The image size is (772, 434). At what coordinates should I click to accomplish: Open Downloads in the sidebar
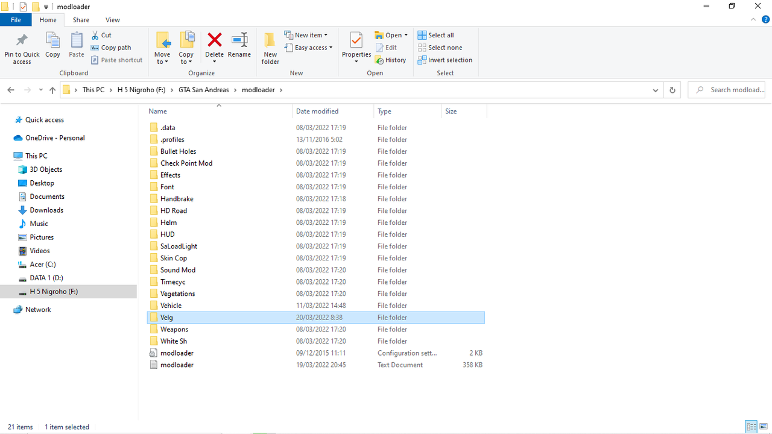46,210
